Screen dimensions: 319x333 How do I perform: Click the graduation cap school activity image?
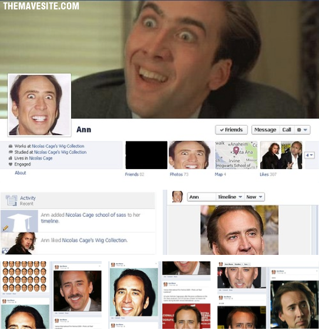pos(19,221)
